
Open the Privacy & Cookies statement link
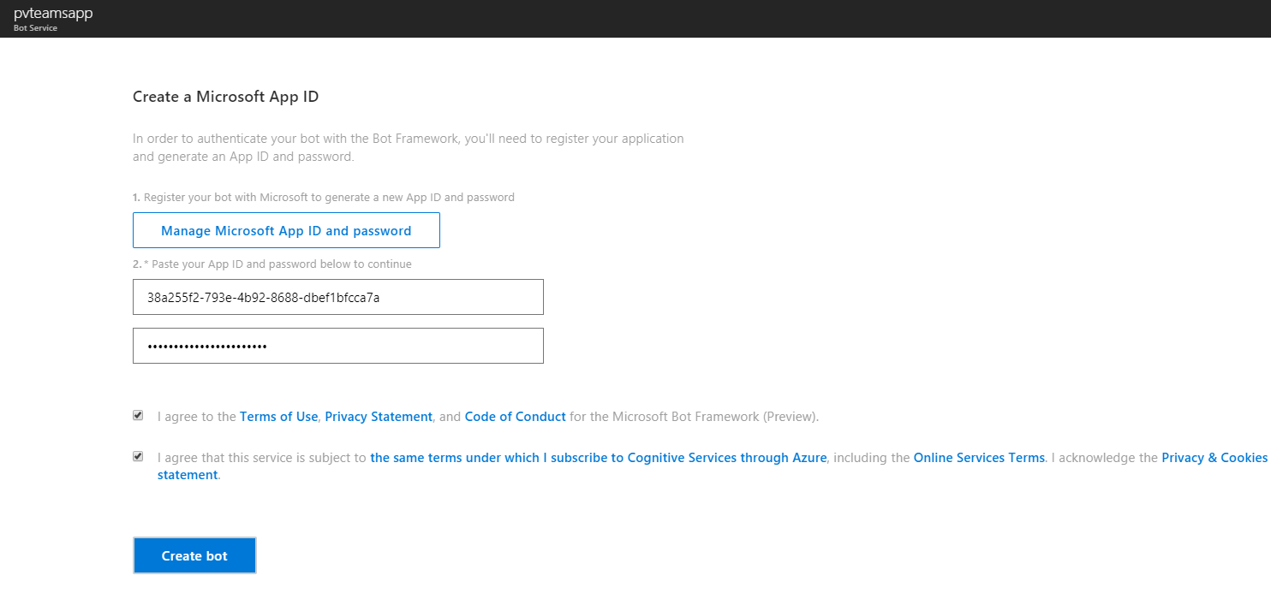[x=1214, y=458]
